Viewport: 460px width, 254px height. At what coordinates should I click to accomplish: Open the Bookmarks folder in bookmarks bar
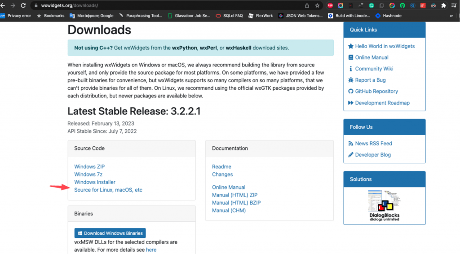50,16
